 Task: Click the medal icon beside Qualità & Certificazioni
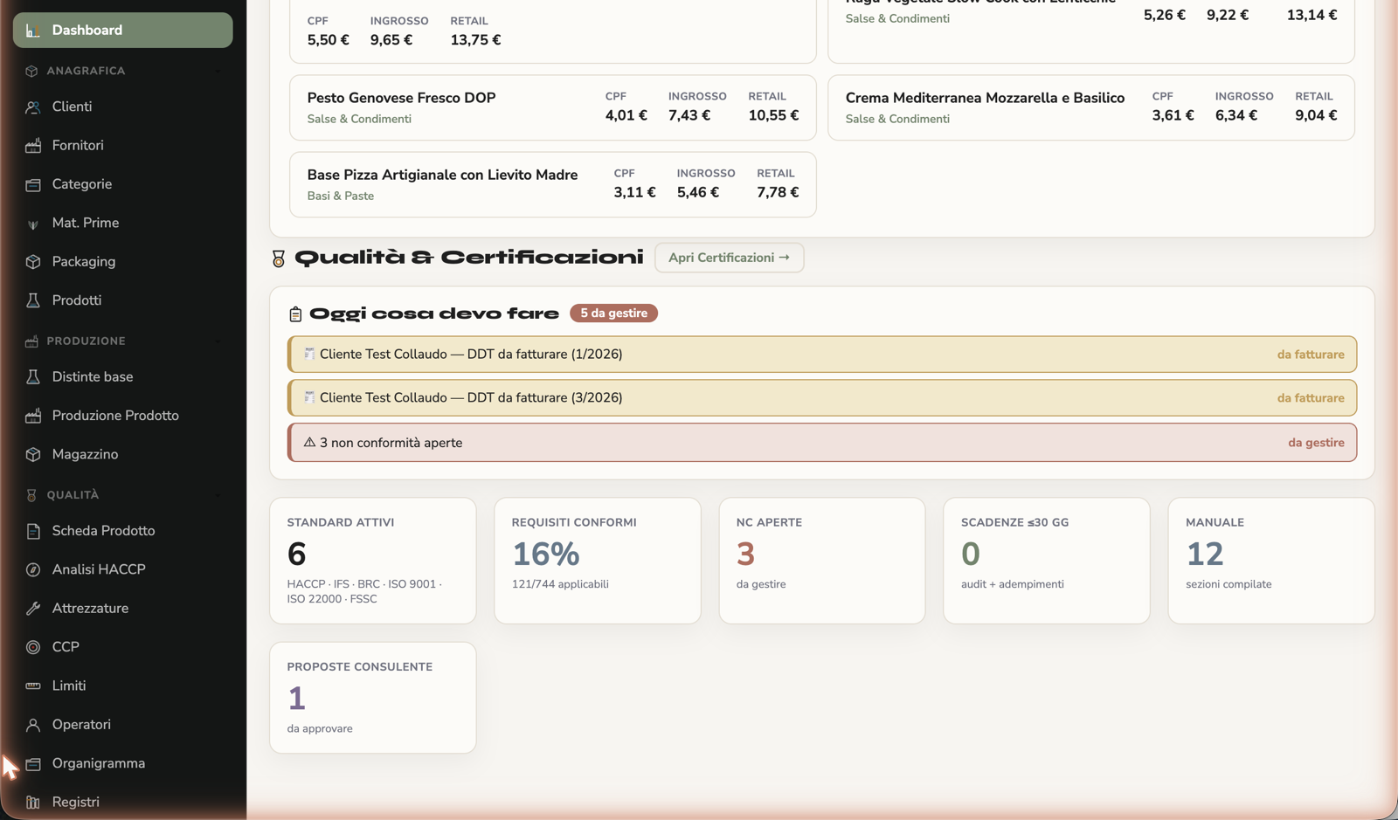pyautogui.click(x=279, y=258)
